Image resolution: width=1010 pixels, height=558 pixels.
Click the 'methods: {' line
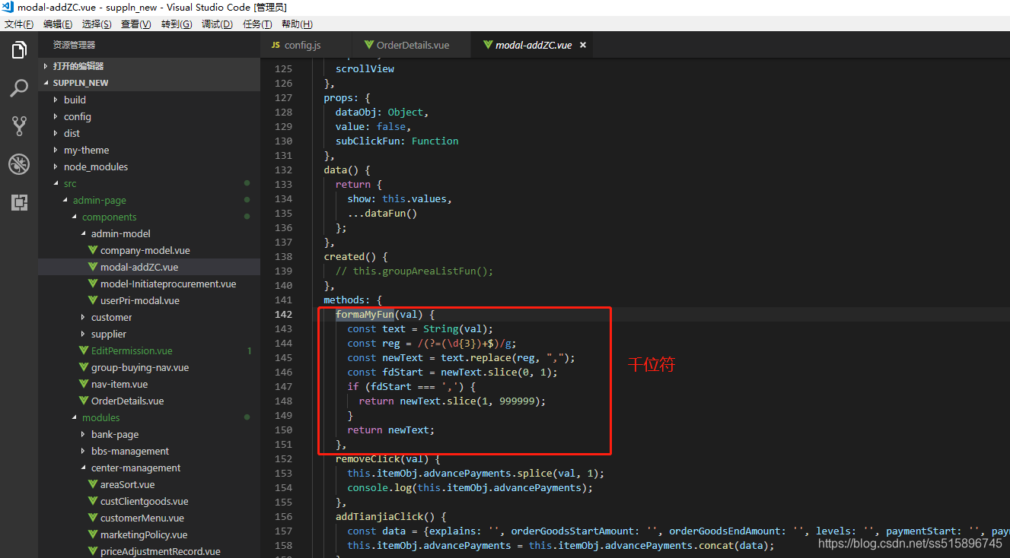353,300
